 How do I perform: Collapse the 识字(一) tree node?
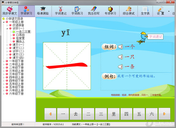point(7,28)
